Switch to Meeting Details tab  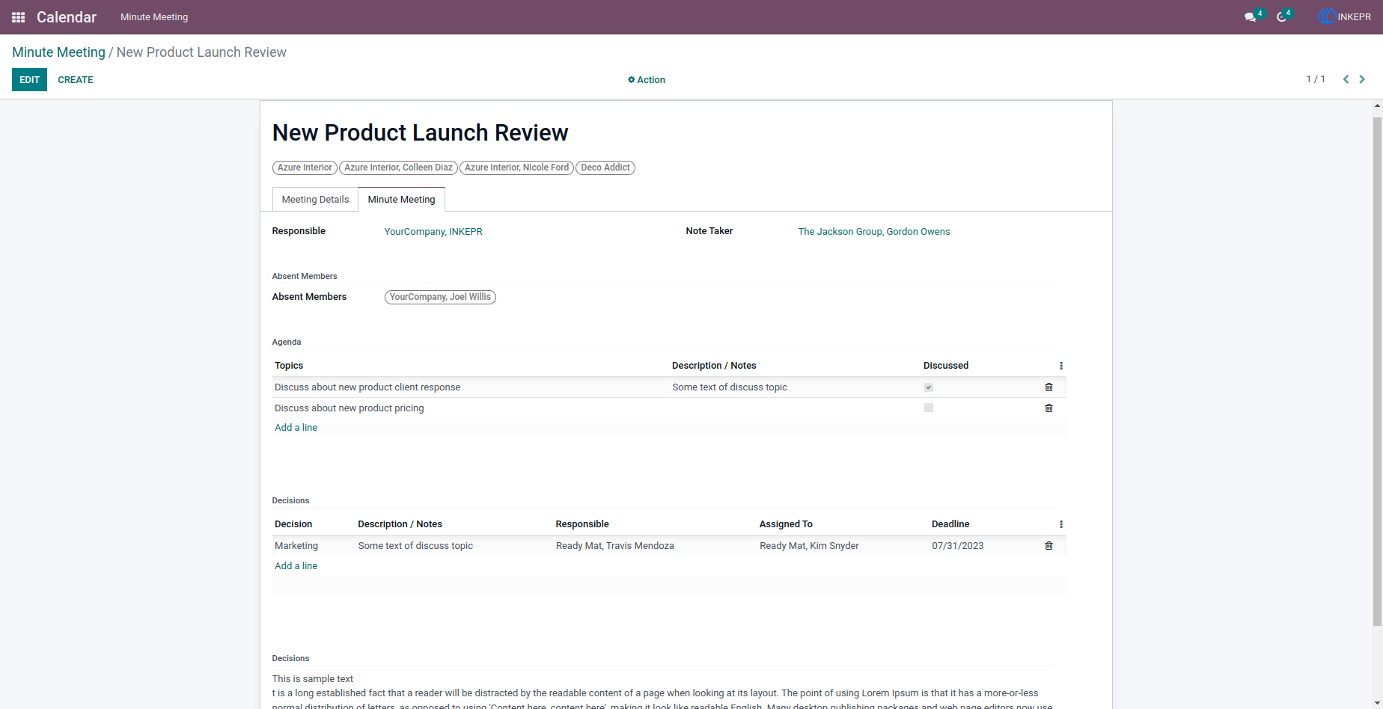315,200
